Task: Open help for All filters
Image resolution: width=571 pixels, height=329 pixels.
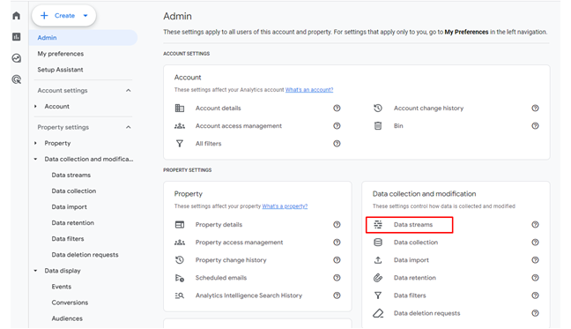Action: pos(337,144)
